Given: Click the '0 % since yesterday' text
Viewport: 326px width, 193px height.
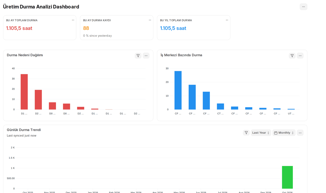Looking at the screenshot, I should click(98, 36).
